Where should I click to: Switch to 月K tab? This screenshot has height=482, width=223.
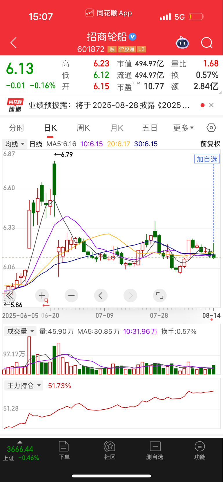pyautogui.click(x=117, y=128)
